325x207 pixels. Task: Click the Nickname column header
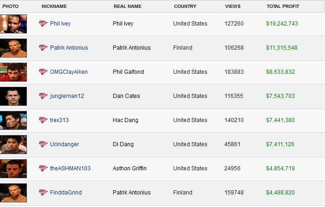pyautogui.click(x=54, y=6)
